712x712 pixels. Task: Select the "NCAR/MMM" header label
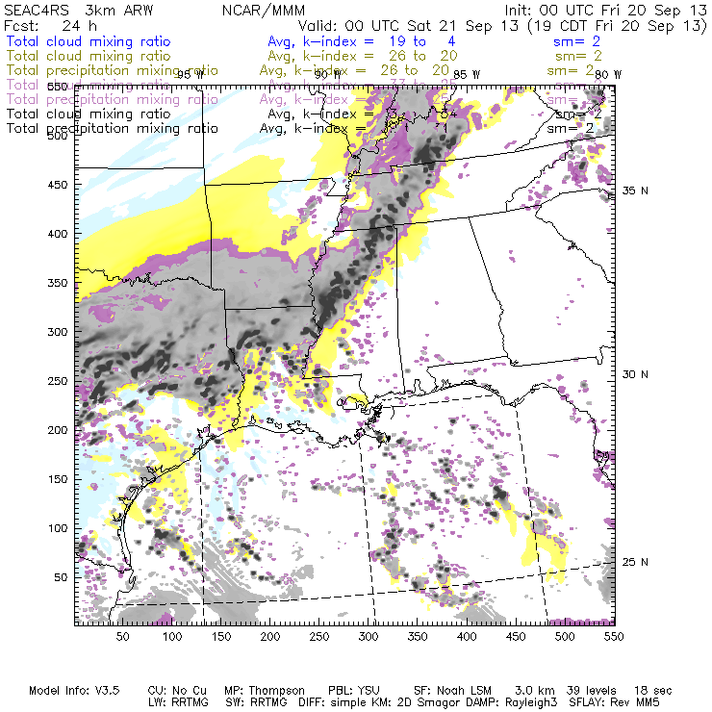coord(264,11)
